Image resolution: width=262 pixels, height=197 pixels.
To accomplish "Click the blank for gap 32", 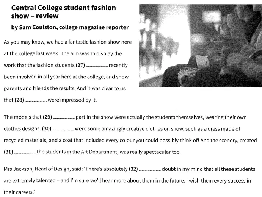I will [x=150, y=170].
